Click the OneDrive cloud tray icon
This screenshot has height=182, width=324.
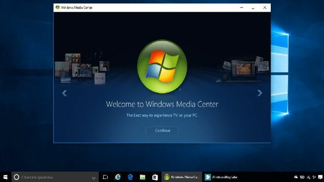click(x=296, y=177)
